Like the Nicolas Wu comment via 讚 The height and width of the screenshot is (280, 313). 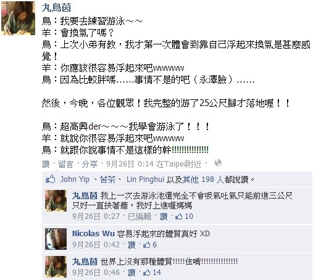click(131, 245)
